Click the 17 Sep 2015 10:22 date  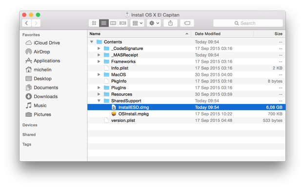[x=214, y=114]
